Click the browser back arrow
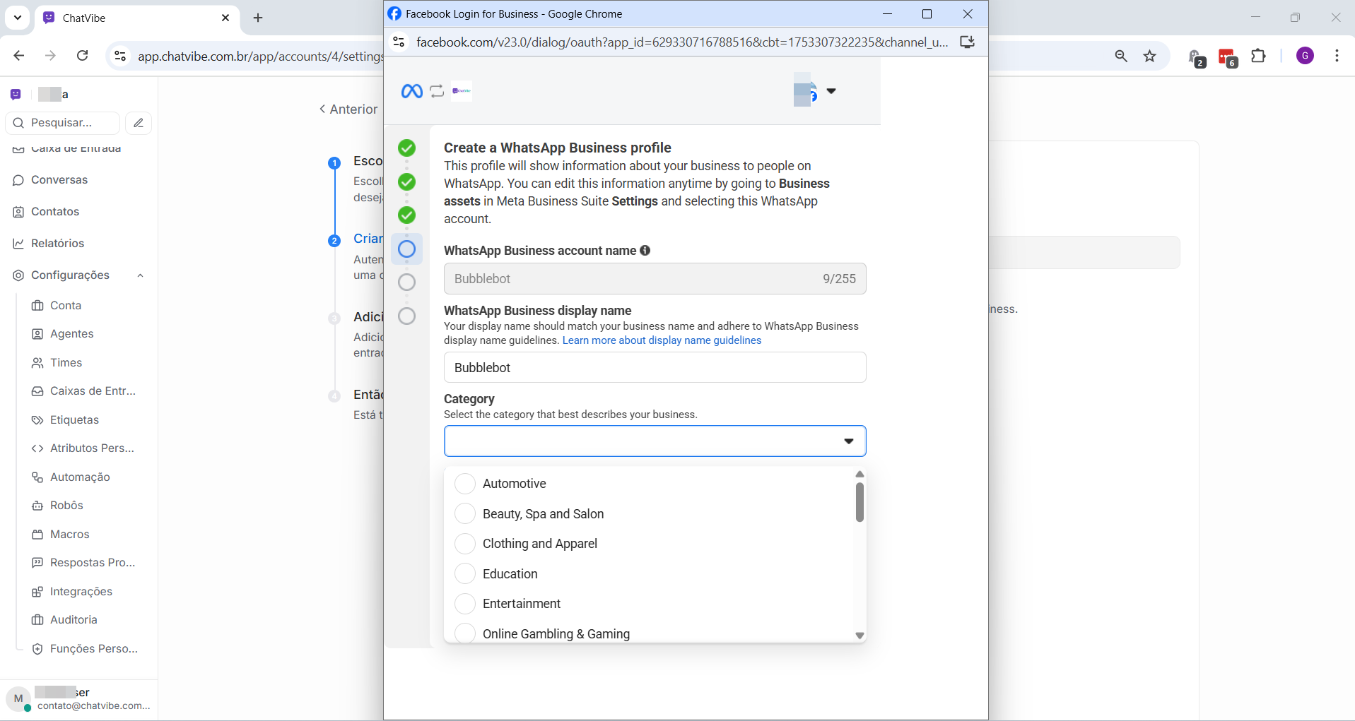 tap(19, 56)
